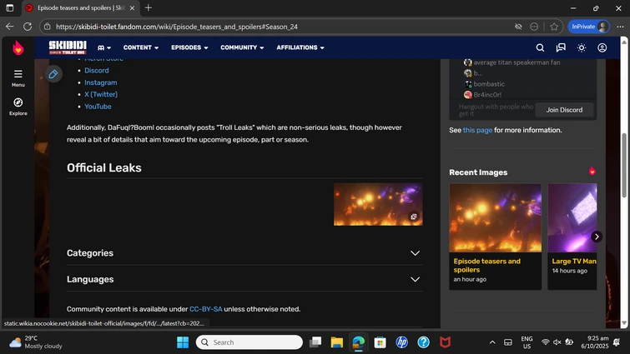
Task: Click the pencil edit page icon
Action: click(x=53, y=74)
